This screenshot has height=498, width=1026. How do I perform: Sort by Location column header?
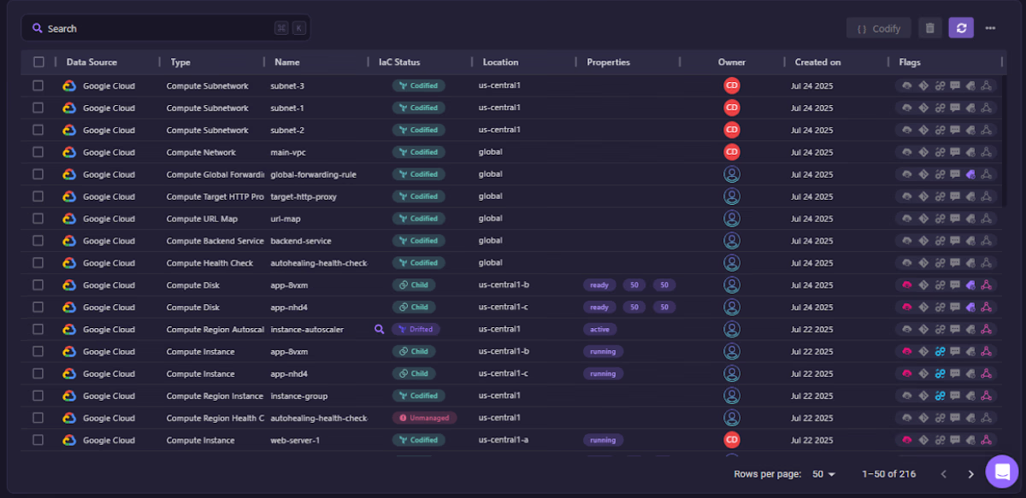pyautogui.click(x=500, y=62)
